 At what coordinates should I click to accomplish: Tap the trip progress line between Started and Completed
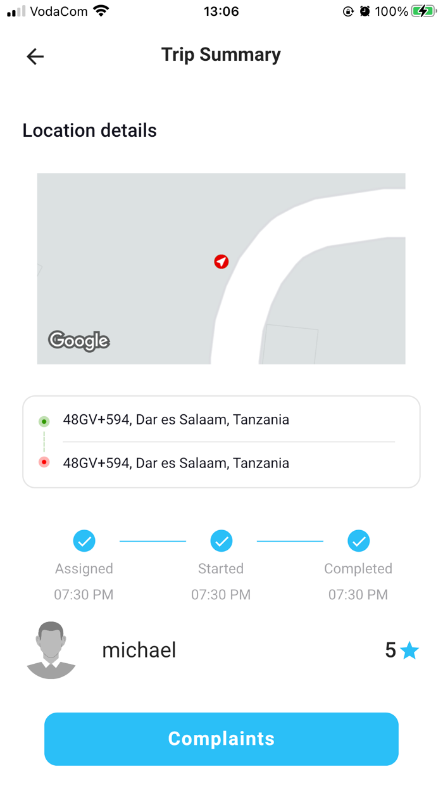pos(290,540)
